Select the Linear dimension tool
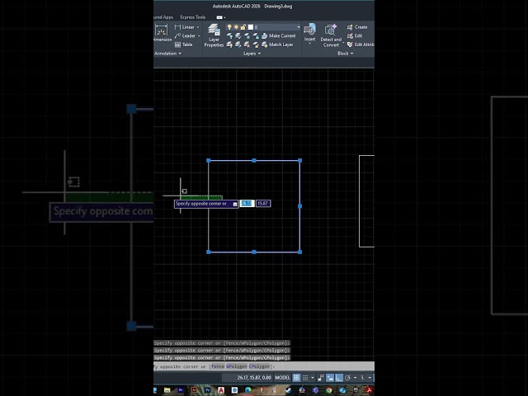The image size is (528, 396). click(185, 27)
